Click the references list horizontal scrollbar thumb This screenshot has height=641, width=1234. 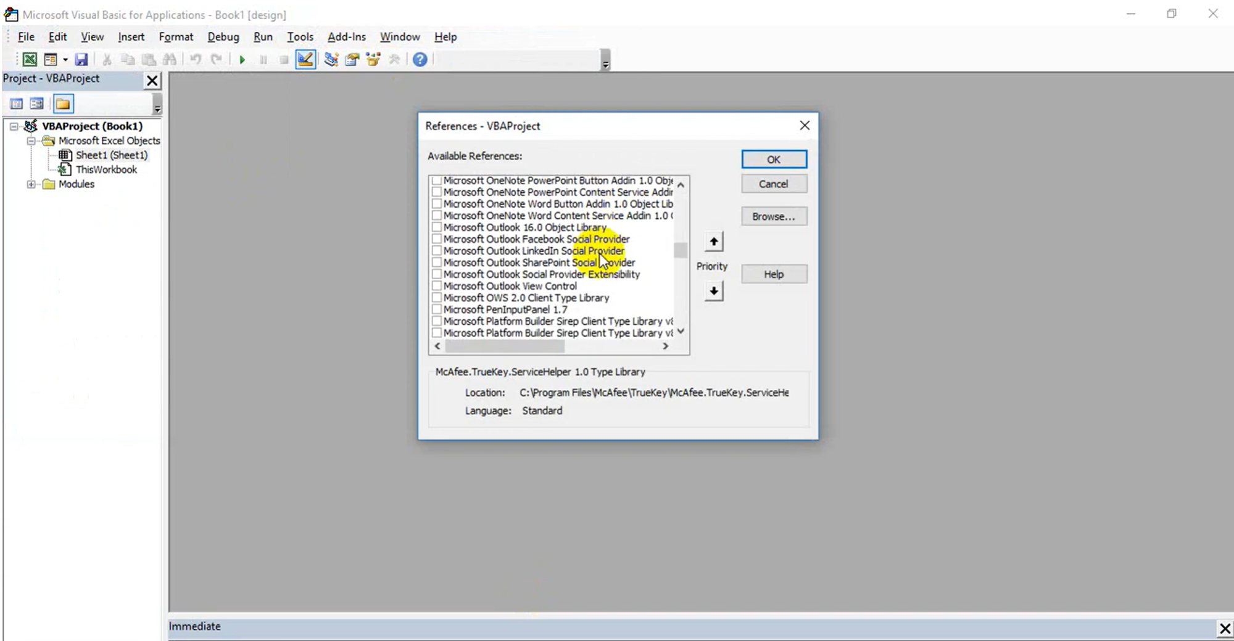click(x=505, y=346)
